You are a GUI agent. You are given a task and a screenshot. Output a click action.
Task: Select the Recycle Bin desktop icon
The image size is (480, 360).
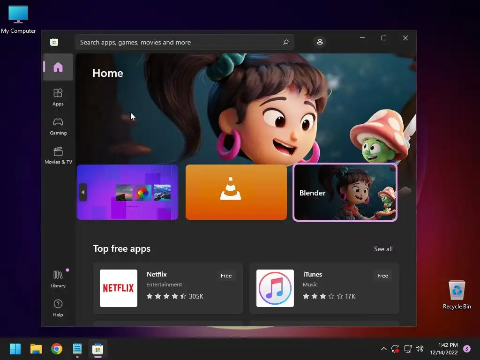coord(457,295)
